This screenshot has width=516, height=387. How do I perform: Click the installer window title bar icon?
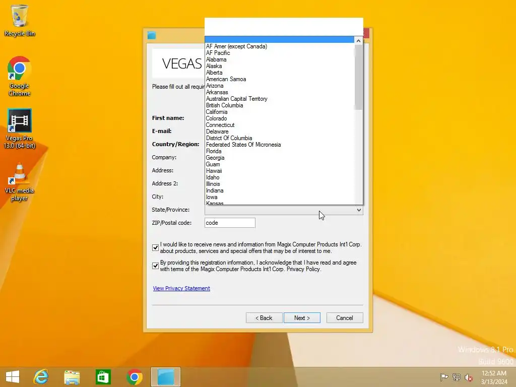[151, 35]
